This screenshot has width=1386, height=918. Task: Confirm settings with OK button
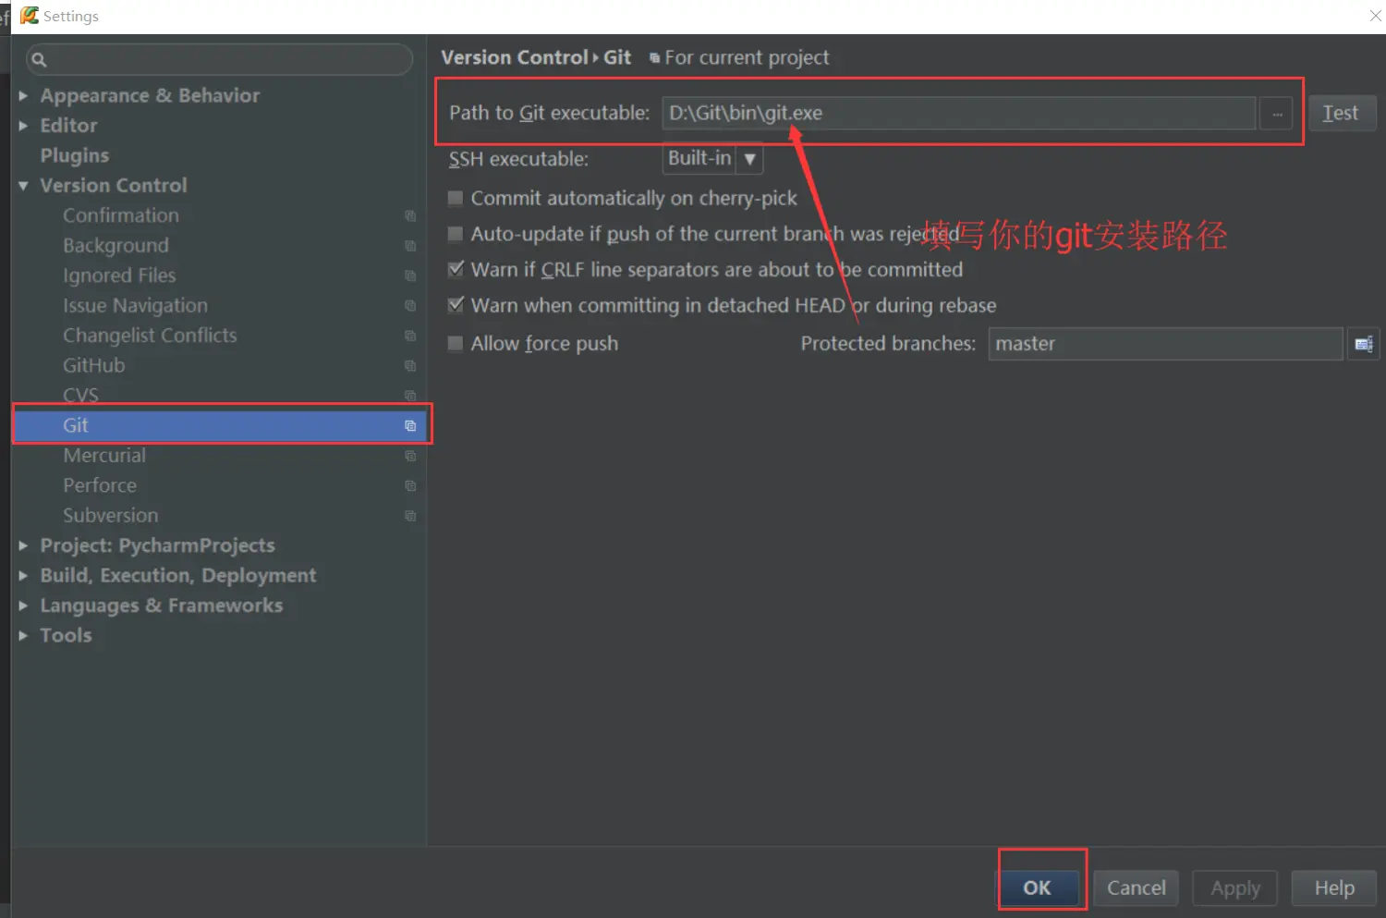pyautogui.click(x=1037, y=887)
